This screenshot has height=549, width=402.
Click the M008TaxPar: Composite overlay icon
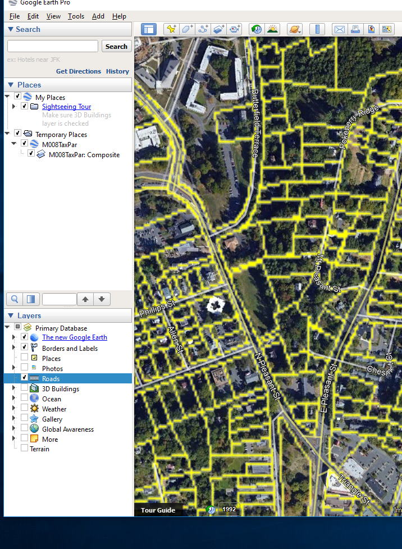[x=41, y=154]
